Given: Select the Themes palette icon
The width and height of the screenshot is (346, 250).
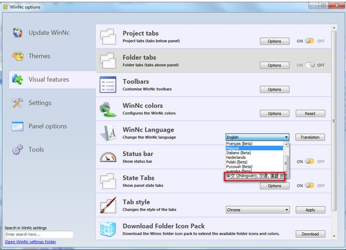Looking at the screenshot, I should point(17,56).
